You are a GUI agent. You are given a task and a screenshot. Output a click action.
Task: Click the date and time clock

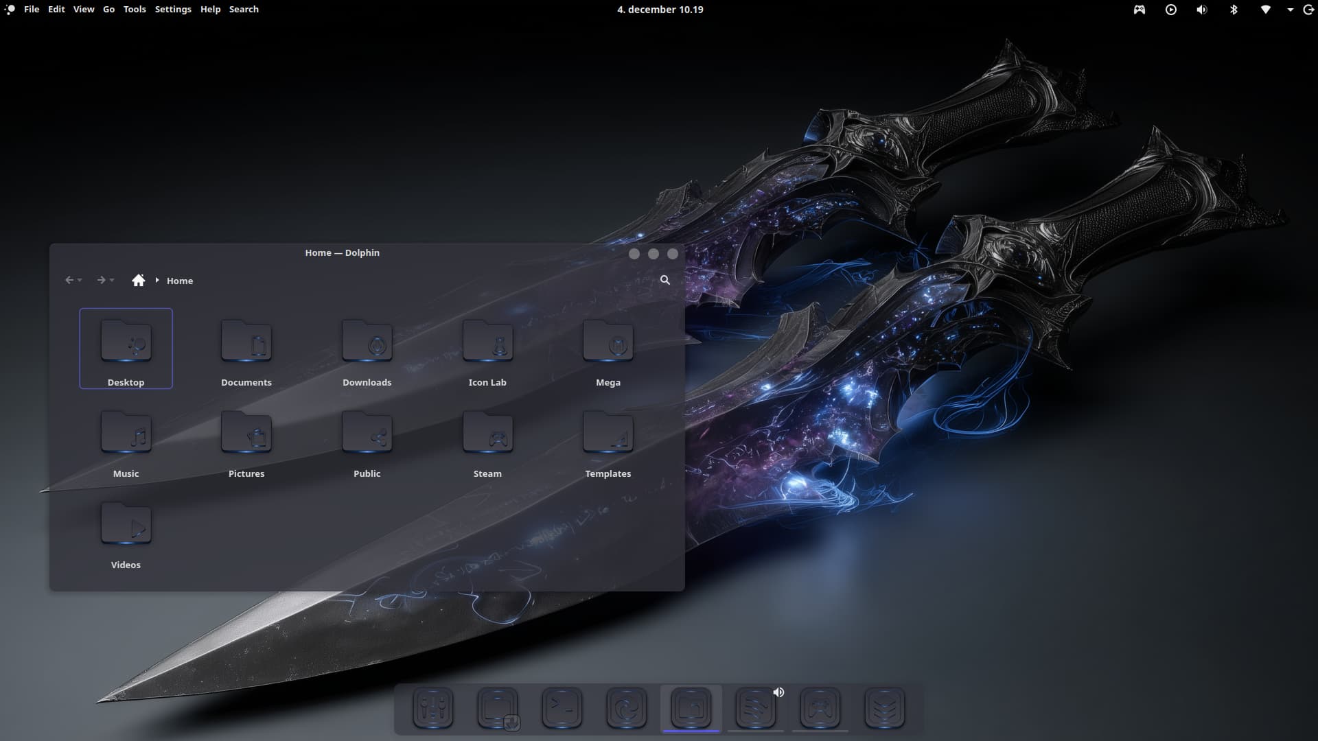click(x=660, y=10)
